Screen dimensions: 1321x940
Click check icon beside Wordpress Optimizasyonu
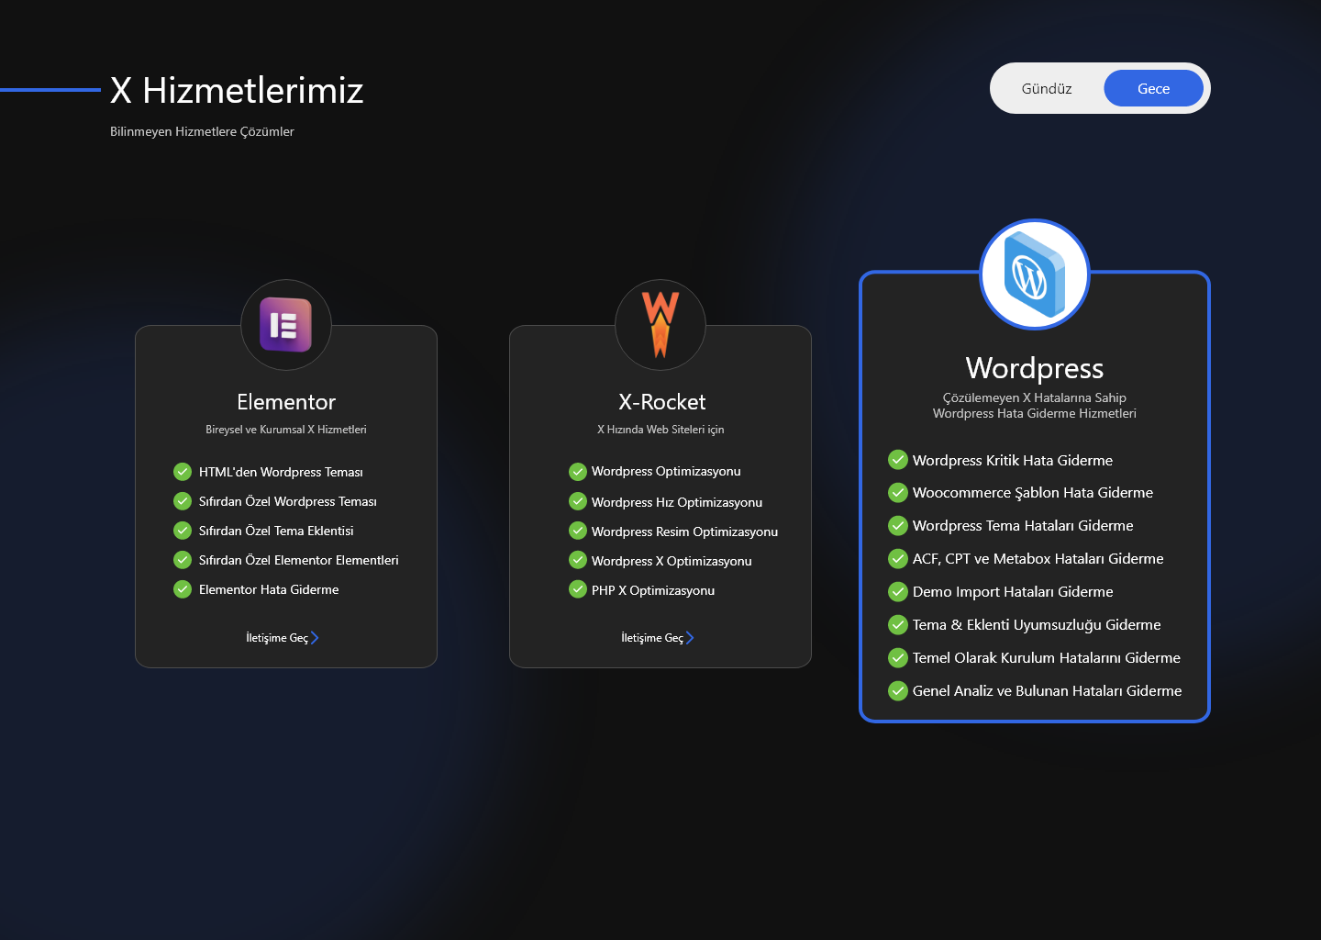point(578,472)
